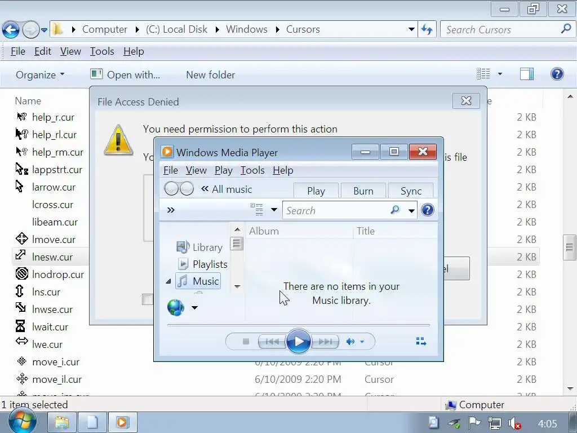Open Explorer recent locations dropdown

[44, 30]
